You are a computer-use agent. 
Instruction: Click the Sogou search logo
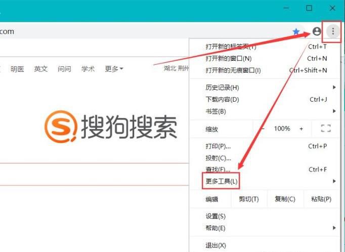111,127
